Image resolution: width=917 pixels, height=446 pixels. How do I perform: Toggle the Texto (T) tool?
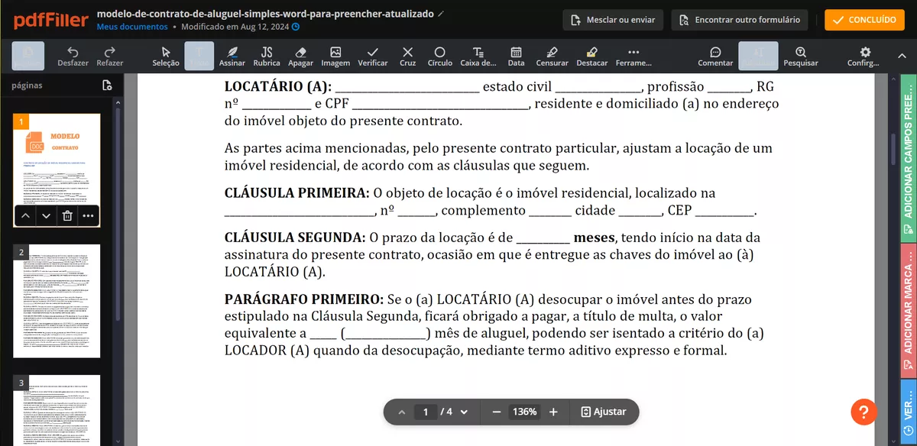199,55
